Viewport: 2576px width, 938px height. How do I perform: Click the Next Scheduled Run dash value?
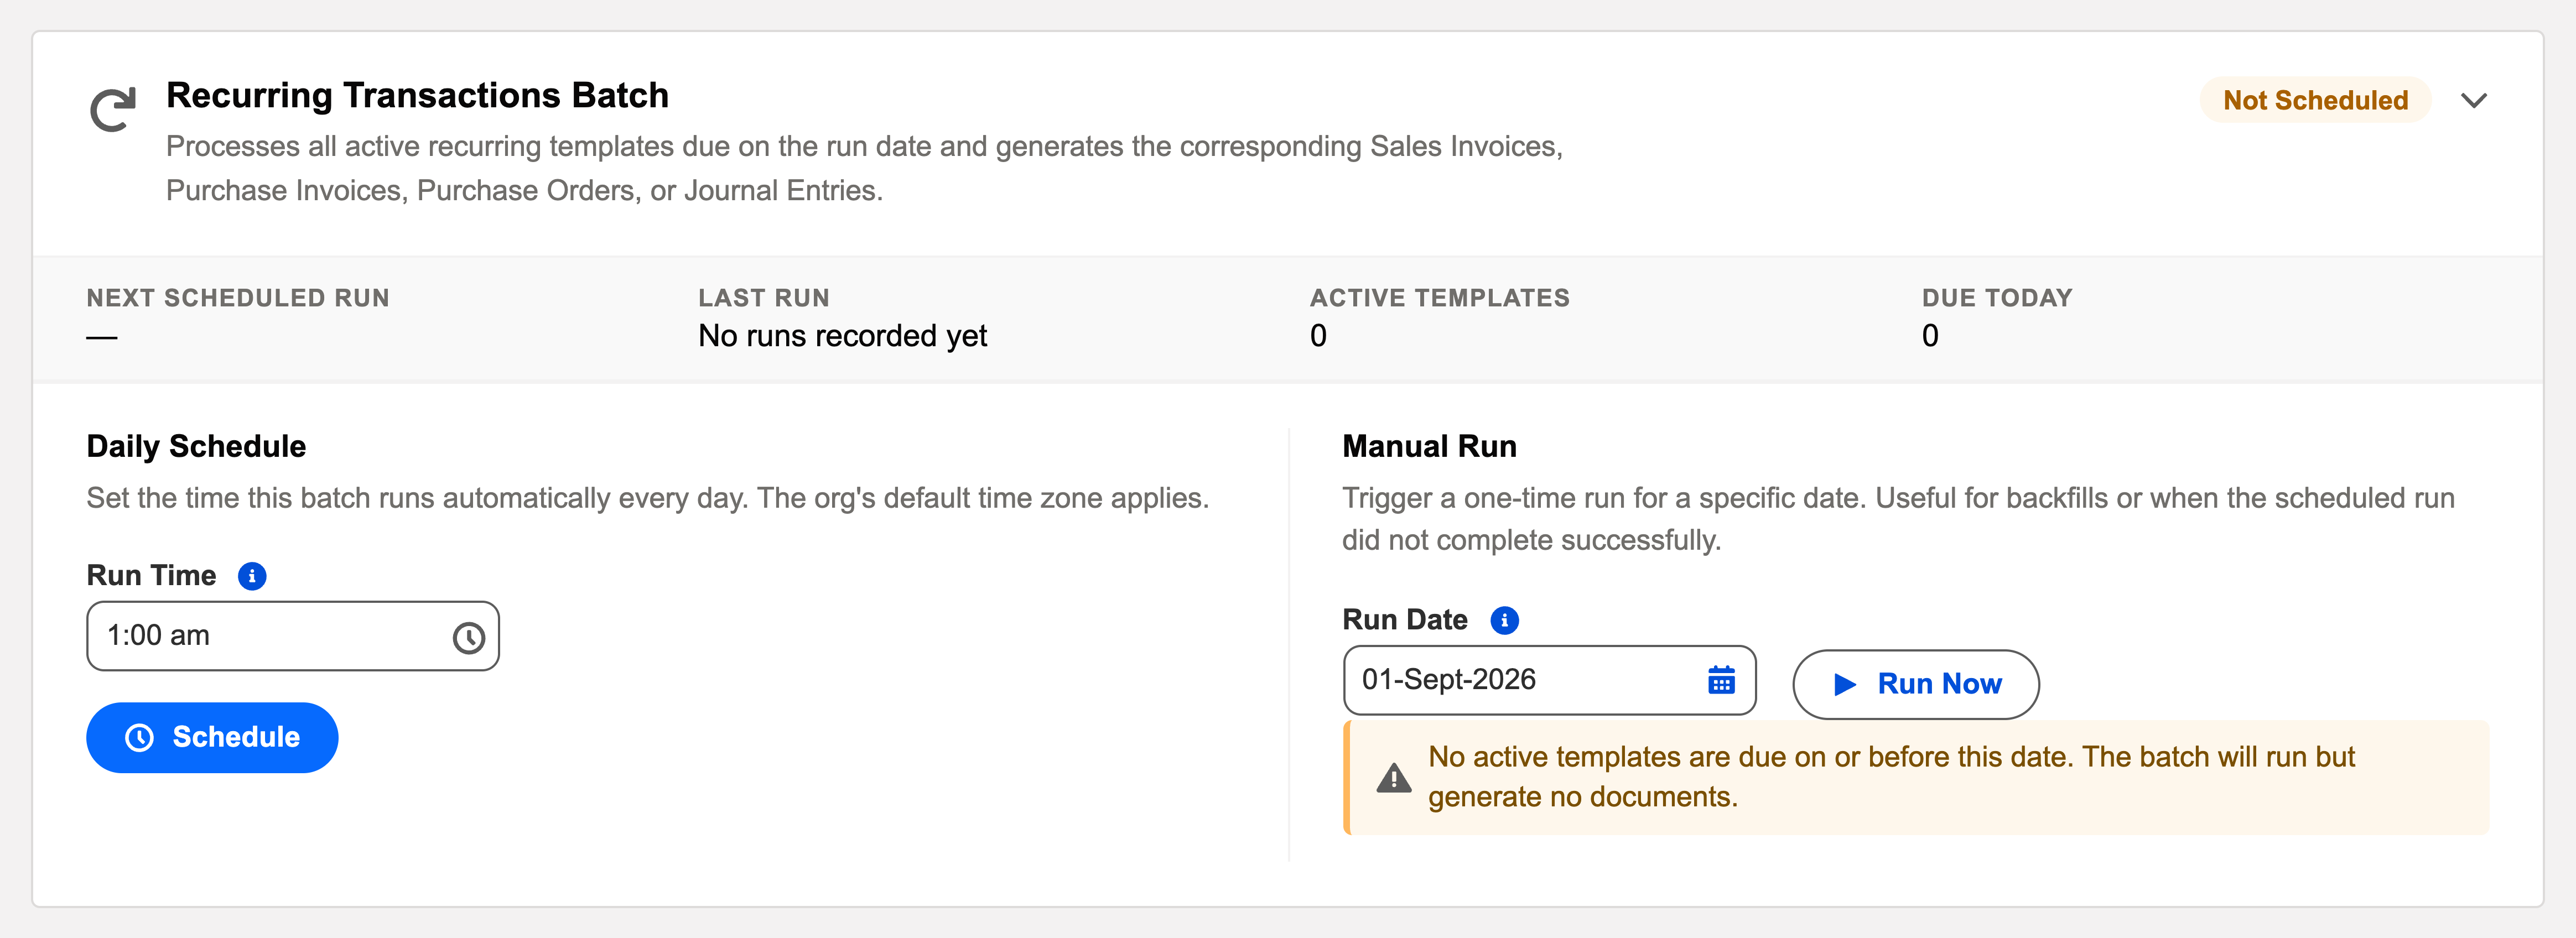click(102, 338)
